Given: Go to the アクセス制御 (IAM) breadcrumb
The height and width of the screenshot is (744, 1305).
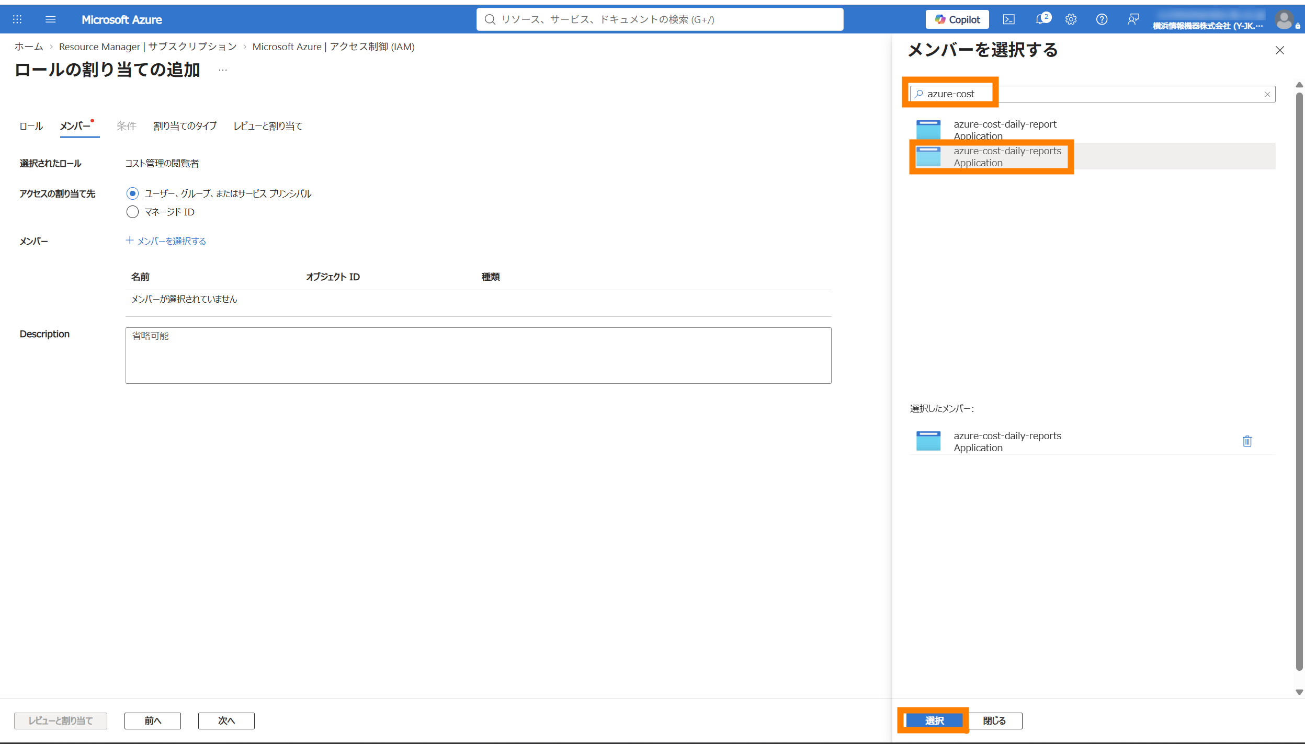Looking at the screenshot, I should [334, 47].
